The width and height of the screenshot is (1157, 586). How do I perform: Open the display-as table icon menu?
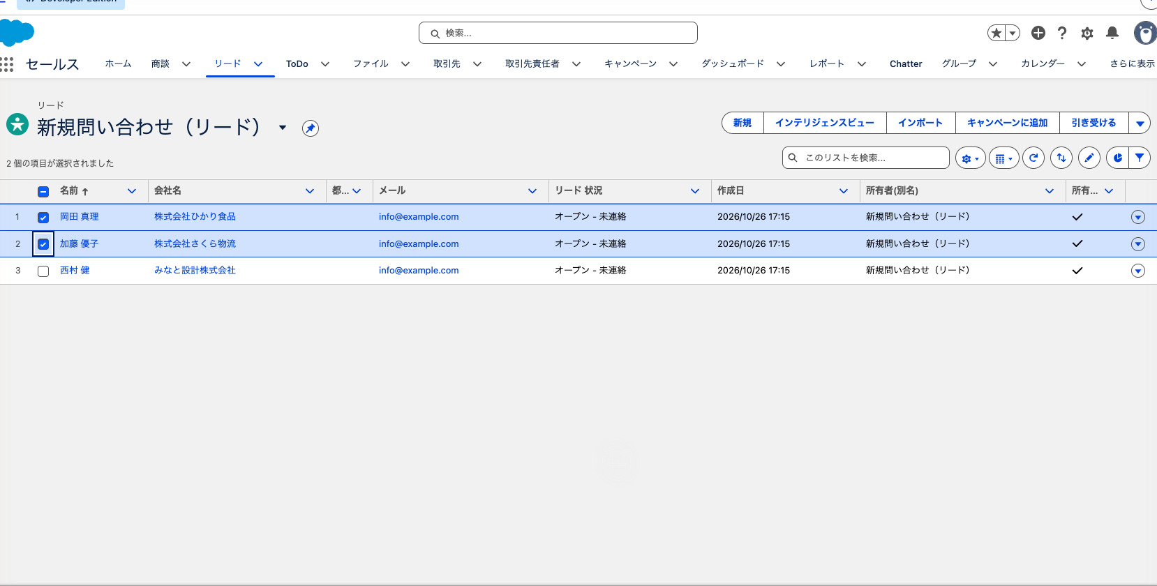pos(1003,158)
